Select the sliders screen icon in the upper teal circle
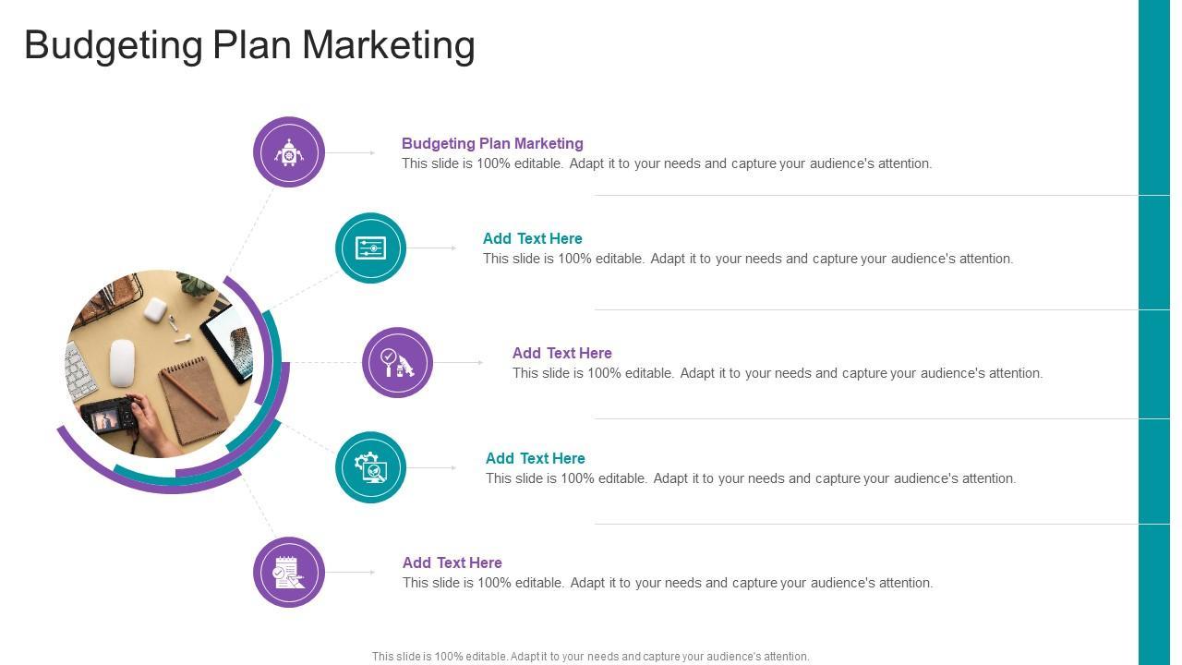 (x=370, y=248)
